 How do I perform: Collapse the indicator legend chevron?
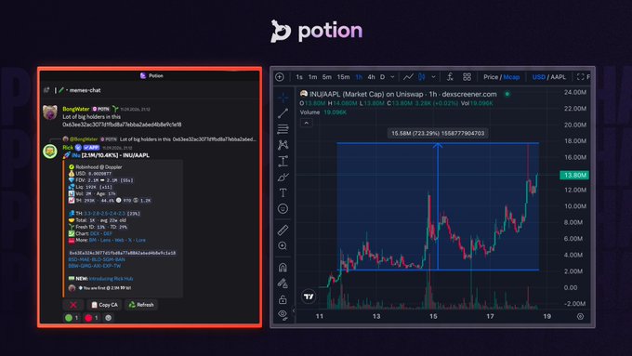(x=307, y=123)
